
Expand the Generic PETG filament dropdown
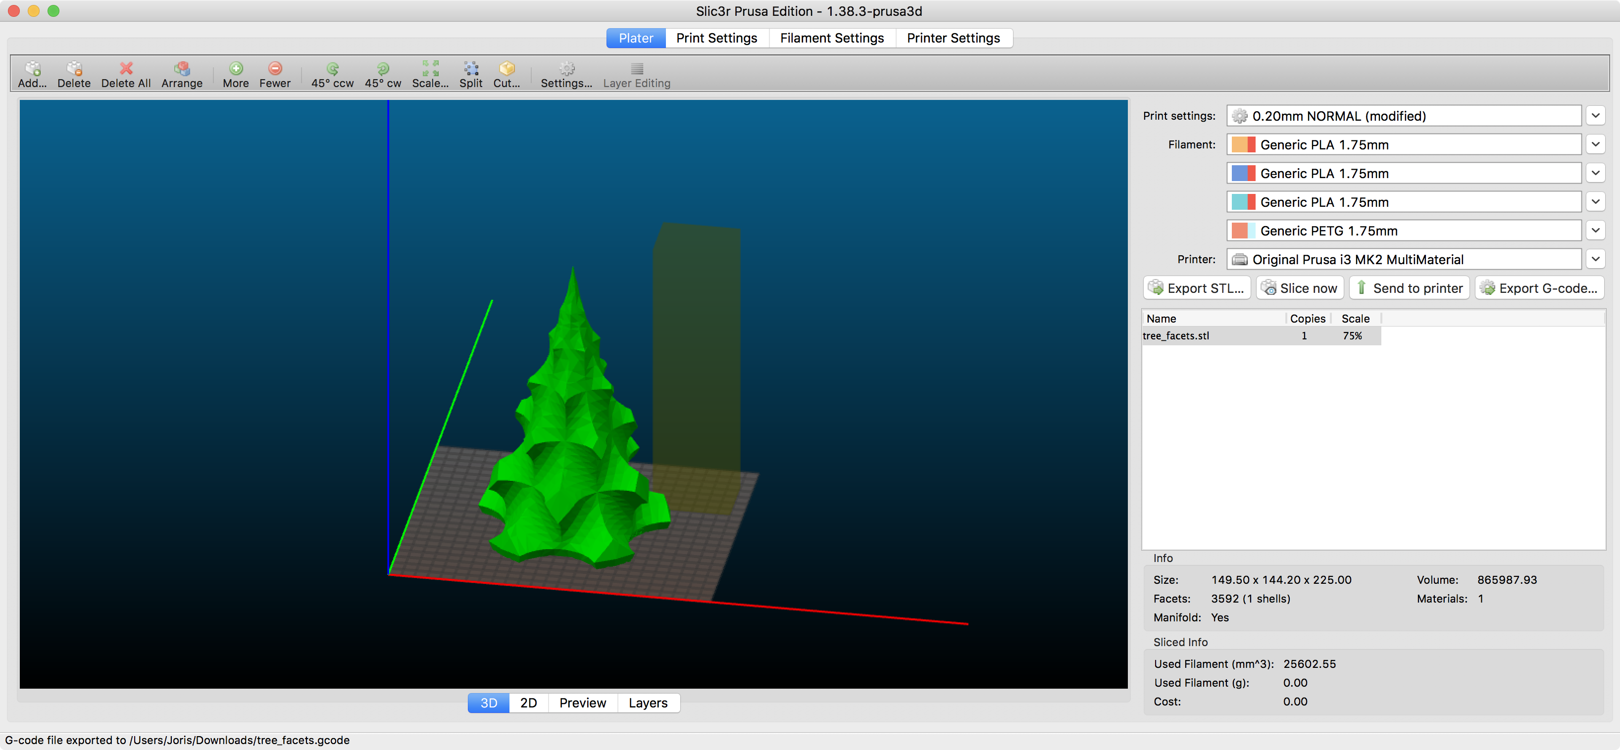[1595, 231]
